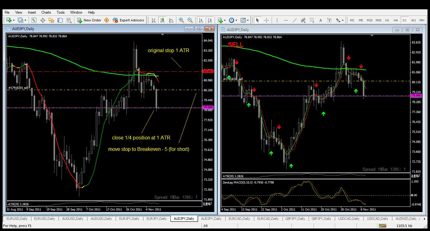Open the View menu
Viewport: 430px width, 231px height.
pos(19,12)
